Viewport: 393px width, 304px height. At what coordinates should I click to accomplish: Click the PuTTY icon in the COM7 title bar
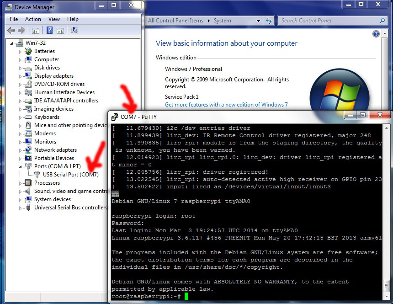pyautogui.click(x=115, y=117)
